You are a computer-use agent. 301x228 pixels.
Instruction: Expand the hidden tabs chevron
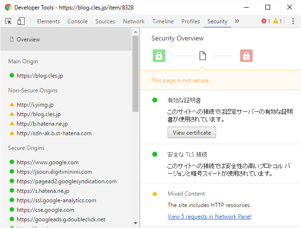coord(237,21)
